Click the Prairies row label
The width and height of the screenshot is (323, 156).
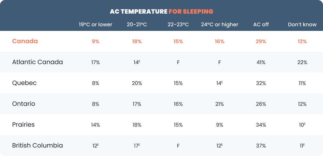(23, 125)
